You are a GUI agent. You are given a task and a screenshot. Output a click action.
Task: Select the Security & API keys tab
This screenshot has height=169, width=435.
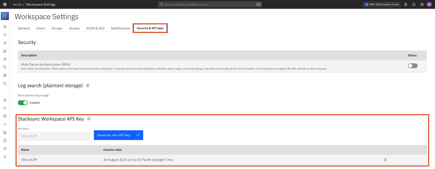150,28
